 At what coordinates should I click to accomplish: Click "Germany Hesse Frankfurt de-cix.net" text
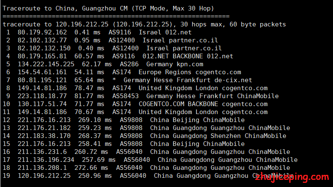click(188, 80)
